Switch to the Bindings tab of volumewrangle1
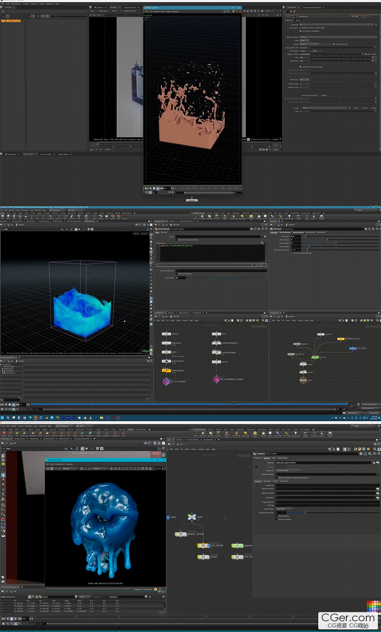 coord(164,232)
